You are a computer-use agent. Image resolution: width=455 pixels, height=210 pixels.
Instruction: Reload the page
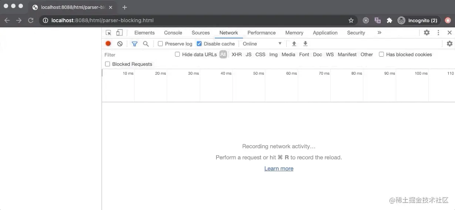(31, 20)
